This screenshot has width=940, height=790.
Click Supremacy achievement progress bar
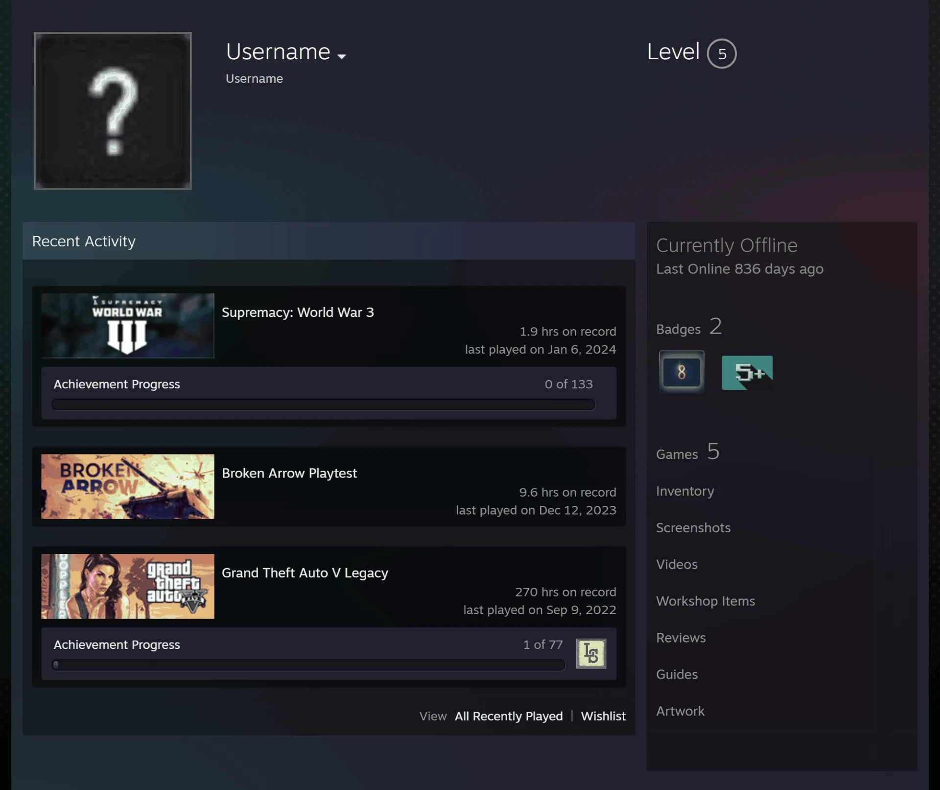click(323, 405)
